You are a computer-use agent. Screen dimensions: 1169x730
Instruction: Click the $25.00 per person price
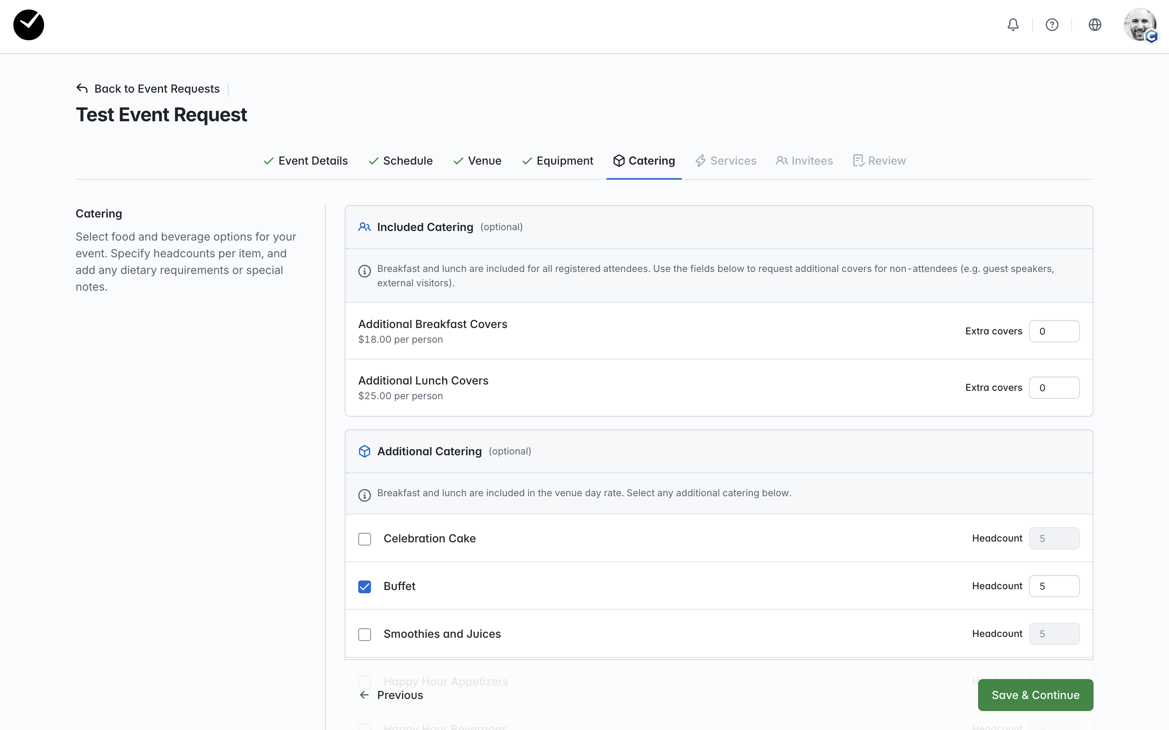[x=400, y=396]
